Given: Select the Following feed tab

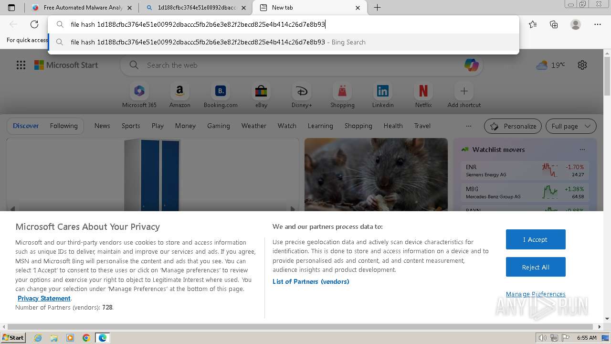Looking at the screenshot, I should (63, 126).
